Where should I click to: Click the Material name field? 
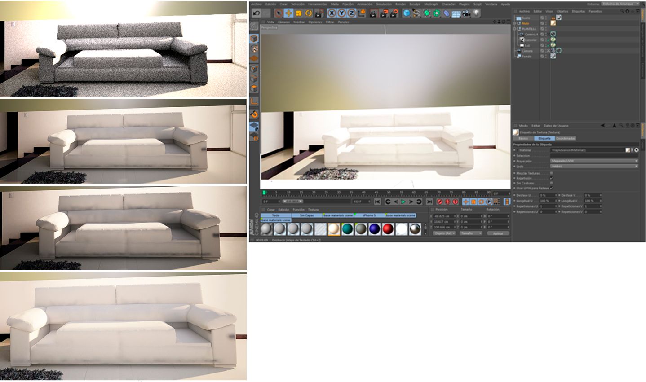[x=588, y=150]
